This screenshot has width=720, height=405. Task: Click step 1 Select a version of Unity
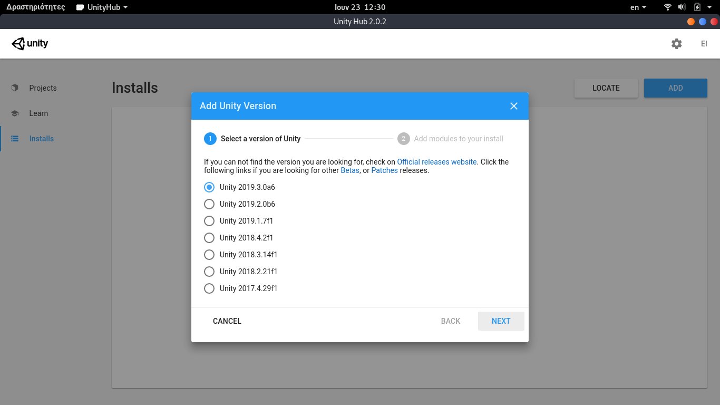[x=252, y=139]
